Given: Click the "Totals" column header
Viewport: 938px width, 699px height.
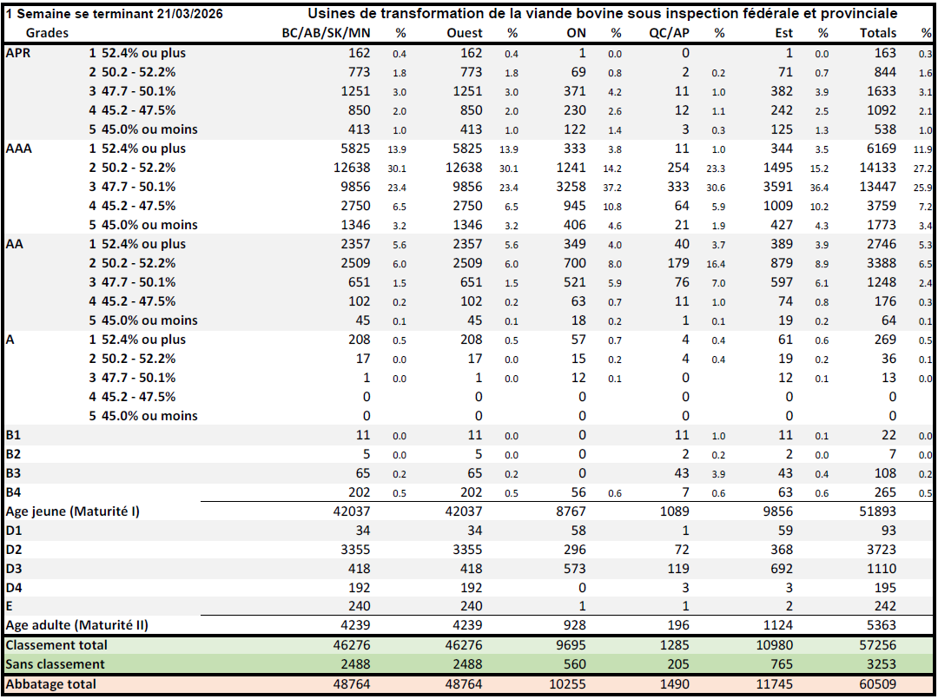Looking at the screenshot, I should pyautogui.click(x=877, y=33).
